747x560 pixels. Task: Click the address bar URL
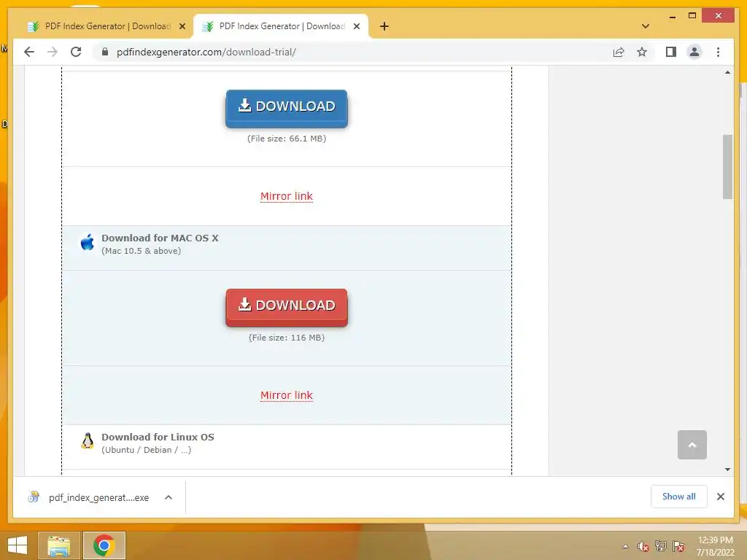pos(206,52)
